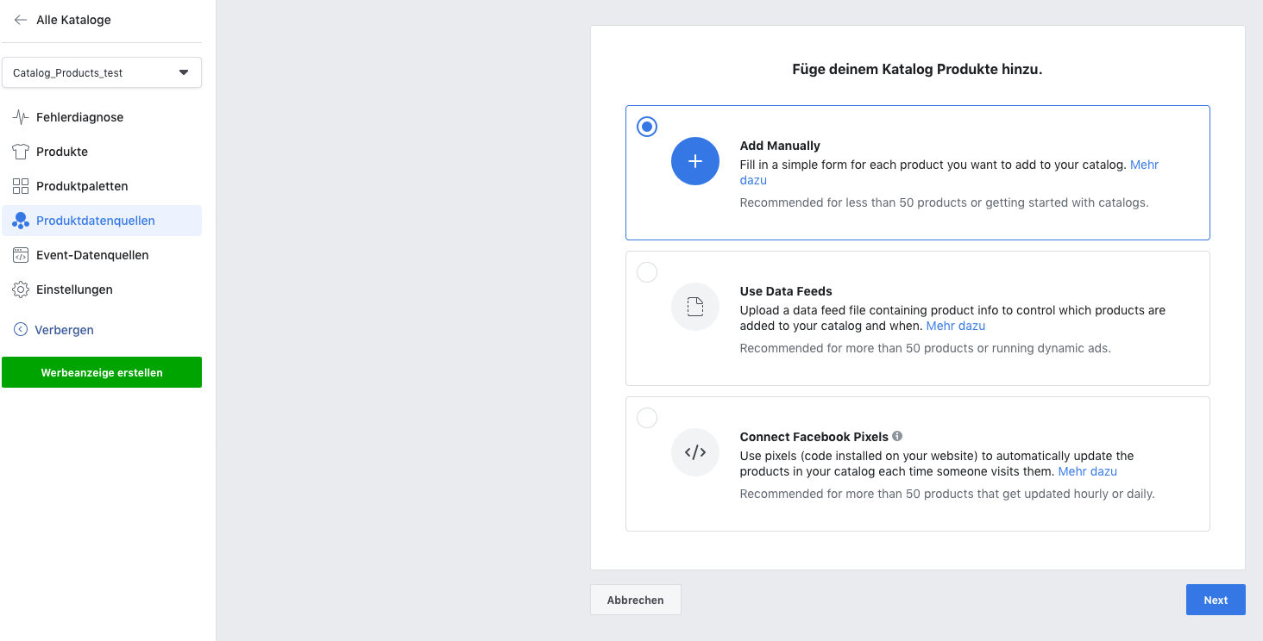Viewport: 1263px width, 641px height.
Task: Open the Catalog_Products_test catalog dropdown
Action: click(x=102, y=73)
